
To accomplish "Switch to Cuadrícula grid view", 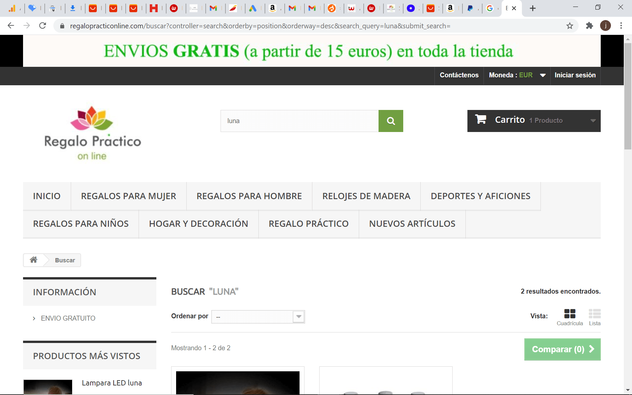I will tap(570, 317).
